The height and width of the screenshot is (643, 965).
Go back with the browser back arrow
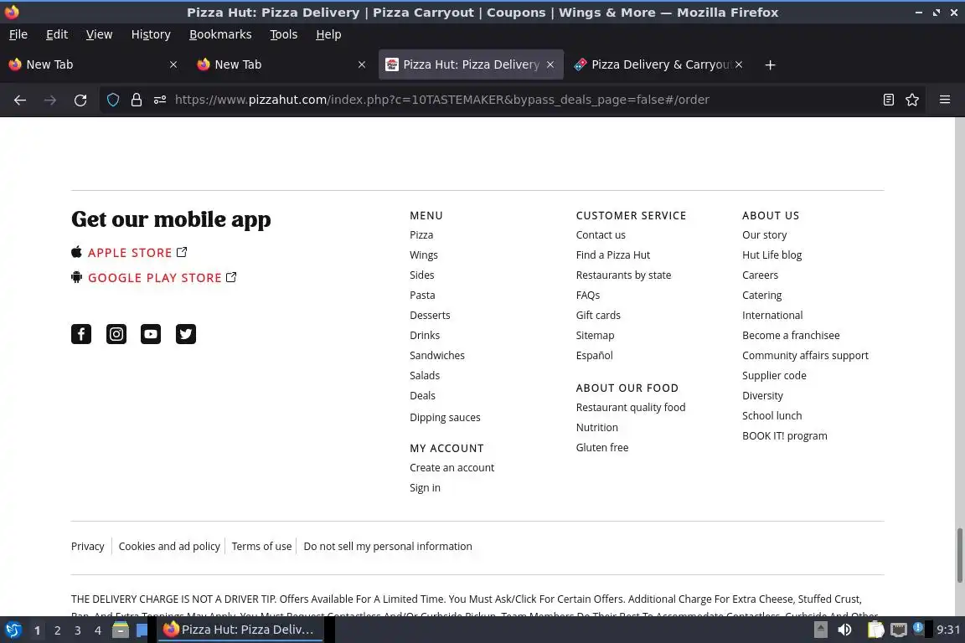pyautogui.click(x=20, y=100)
